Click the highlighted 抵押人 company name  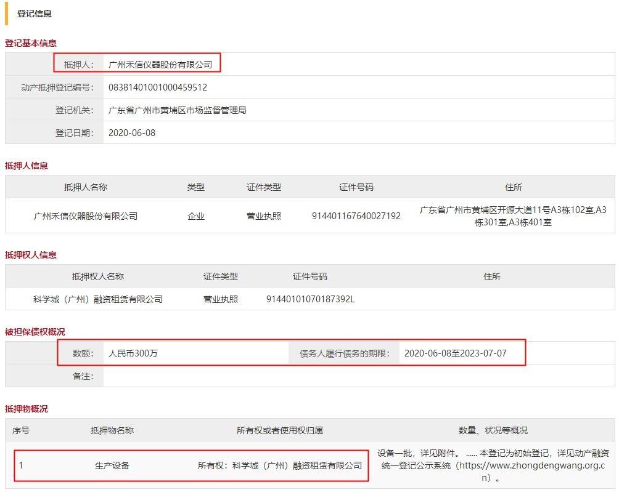pos(160,62)
